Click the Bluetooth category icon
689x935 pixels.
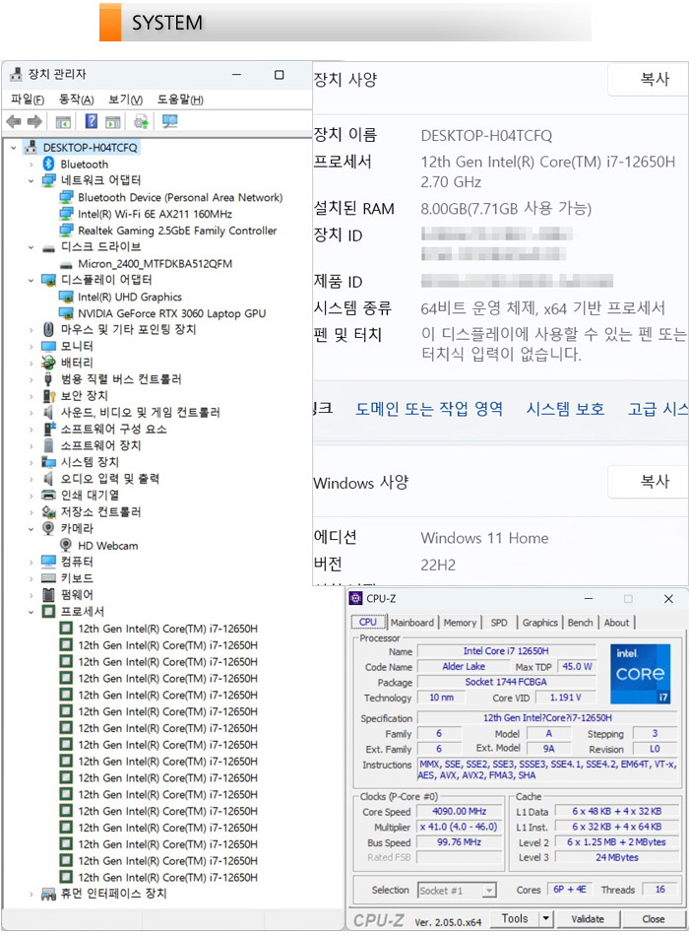pyautogui.click(x=49, y=164)
